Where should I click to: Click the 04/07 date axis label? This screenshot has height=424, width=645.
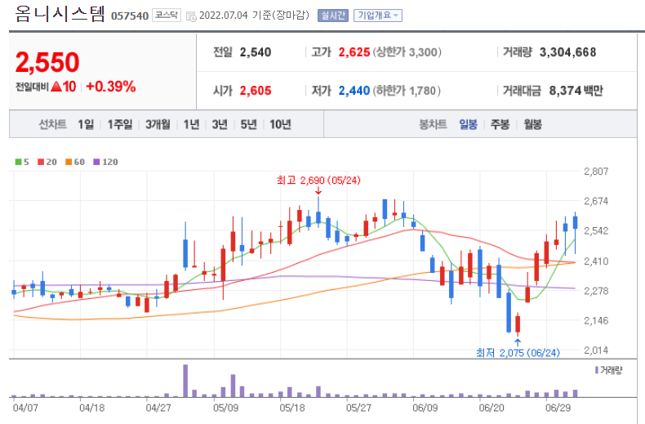(x=25, y=408)
